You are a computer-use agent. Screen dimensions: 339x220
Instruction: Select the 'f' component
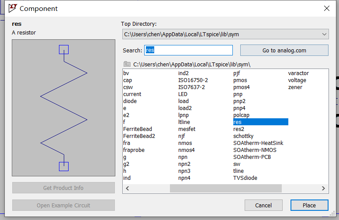(124, 122)
